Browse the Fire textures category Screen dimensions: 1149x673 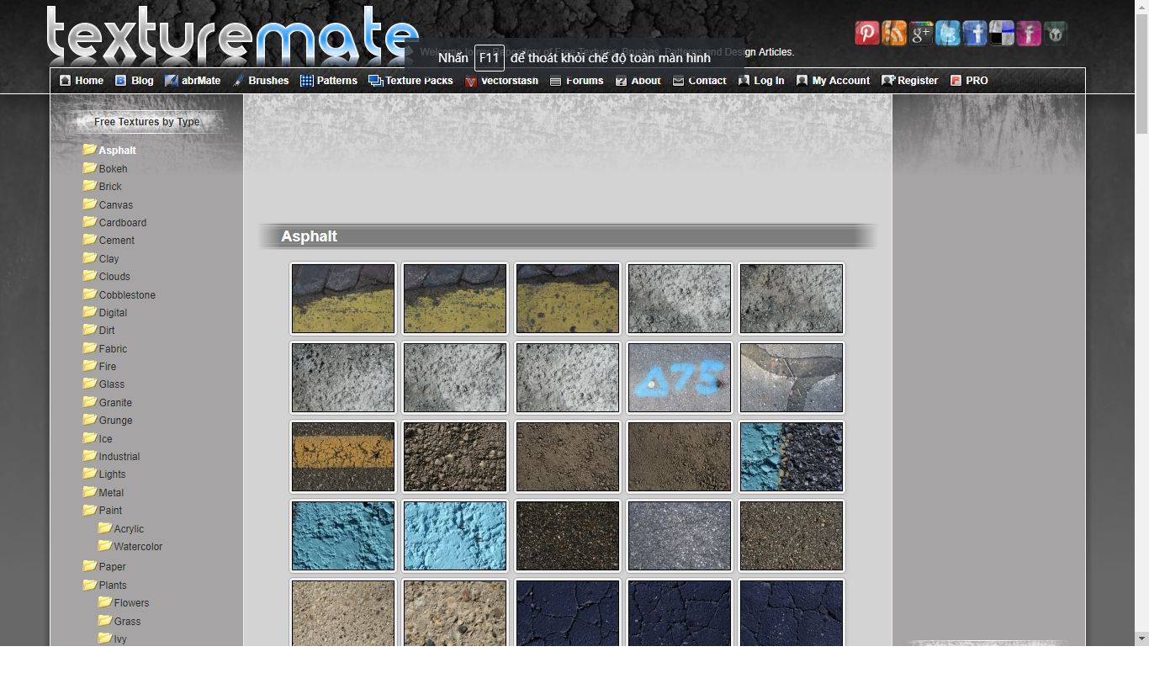(x=108, y=367)
